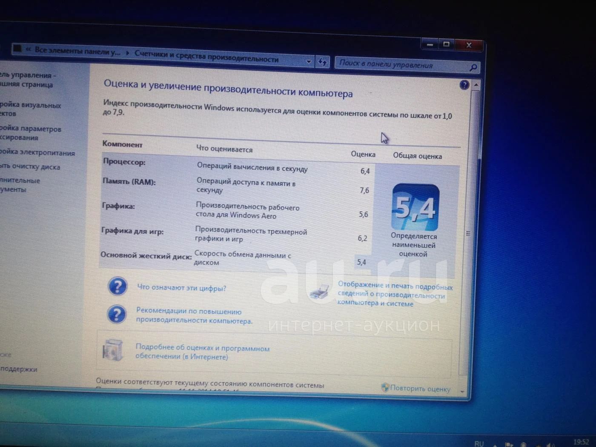Viewport: 596px width, 447px height.
Task: Open the breadcrumb arrow after 'Все элементы панели у...'
Action: pos(128,53)
